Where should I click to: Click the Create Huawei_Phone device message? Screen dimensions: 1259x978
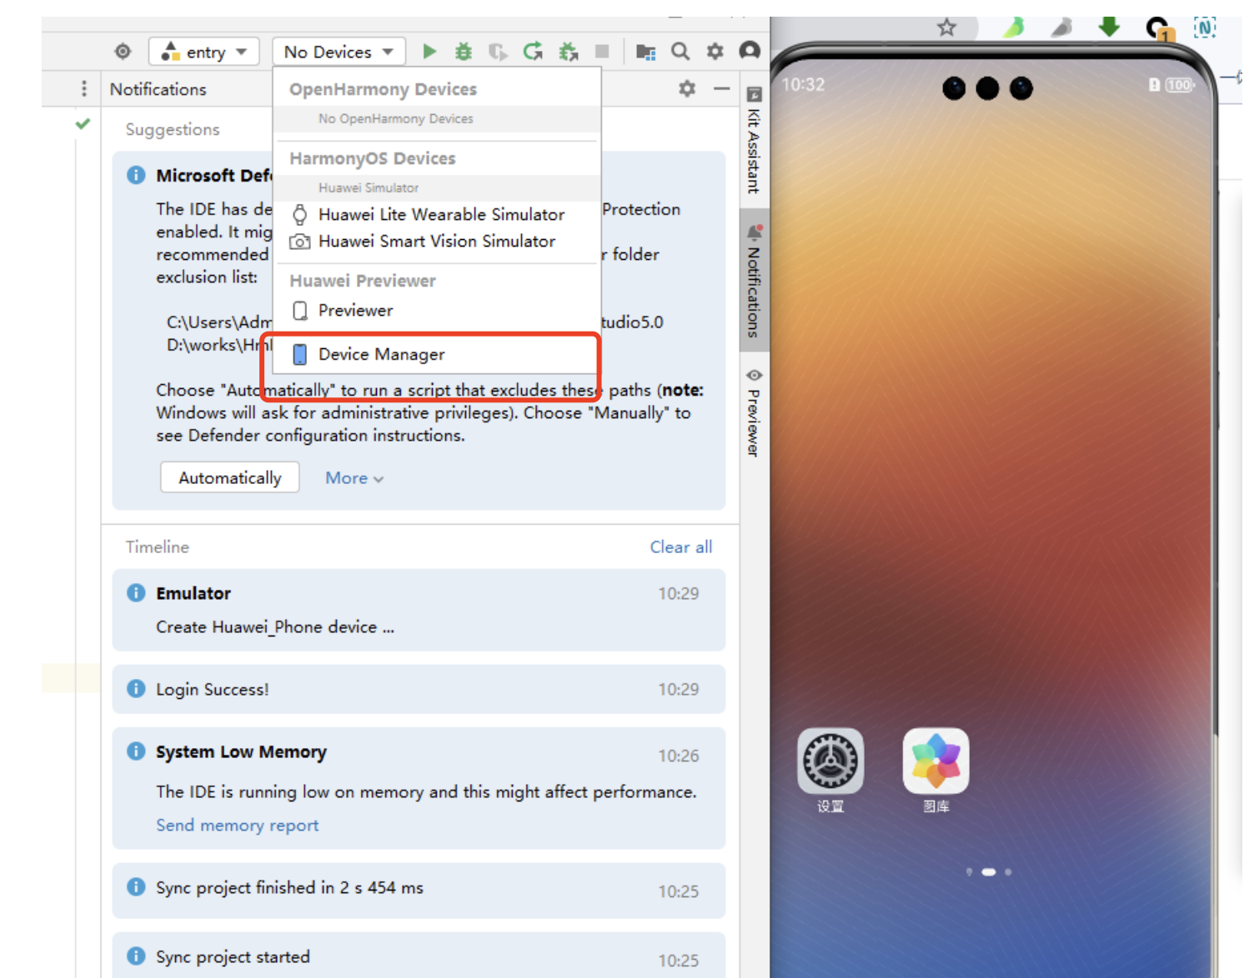(275, 626)
